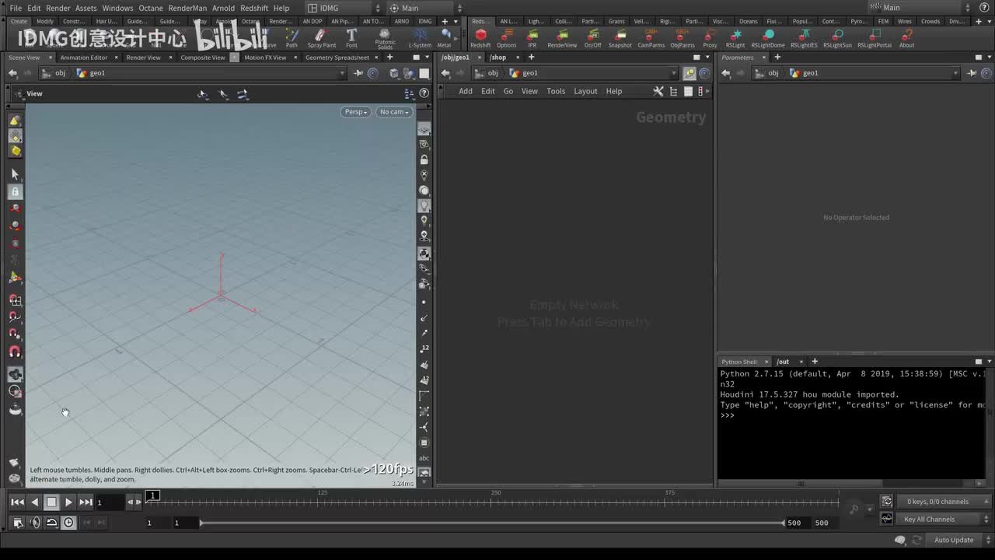
Task: Click Key All Channels button
Action: 929,519
